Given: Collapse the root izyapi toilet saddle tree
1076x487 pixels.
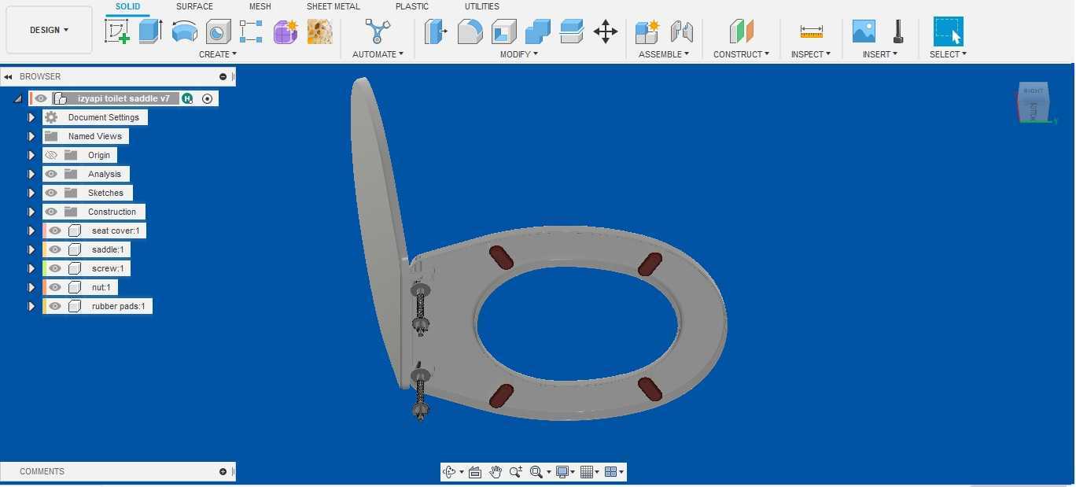Looking at the screenshot, I should [17, 99].
